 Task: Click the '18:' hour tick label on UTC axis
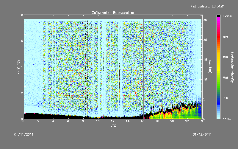158,121
